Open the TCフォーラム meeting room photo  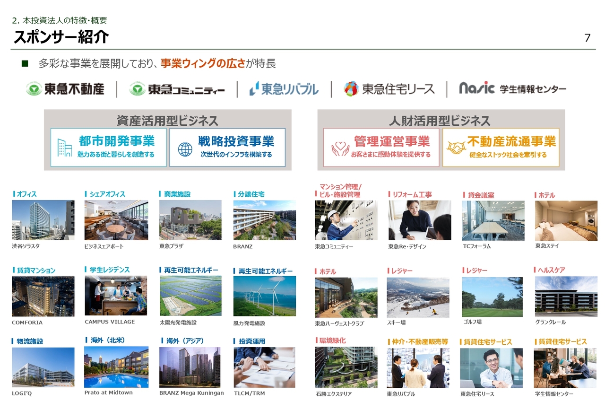point(493,221)
